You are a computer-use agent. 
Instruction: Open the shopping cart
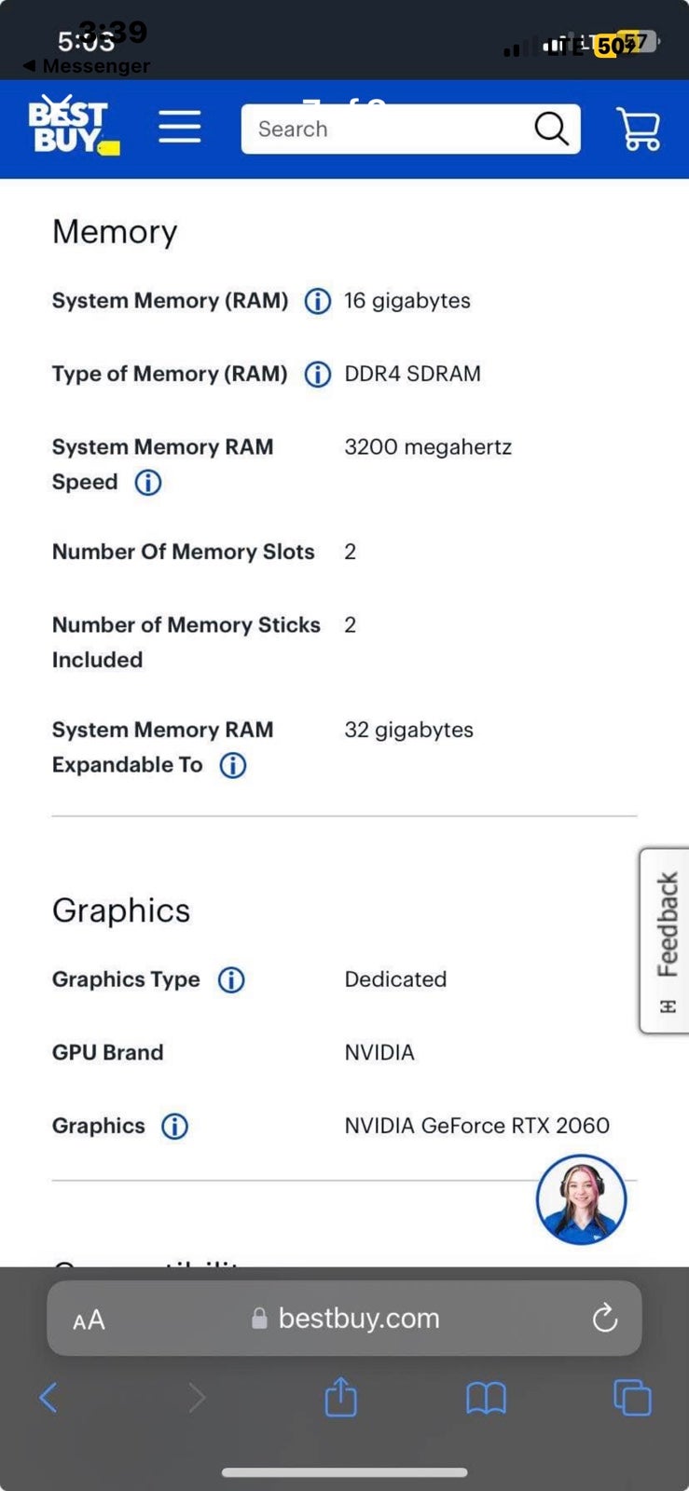(x=639, y=129)
